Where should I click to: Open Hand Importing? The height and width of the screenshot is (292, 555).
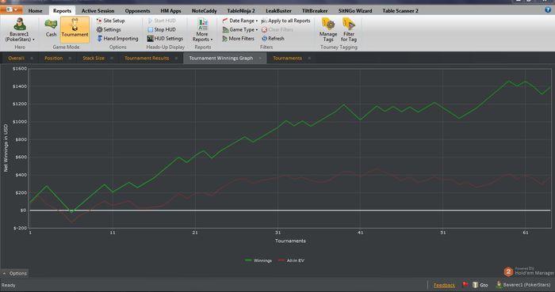coord(117,39)
